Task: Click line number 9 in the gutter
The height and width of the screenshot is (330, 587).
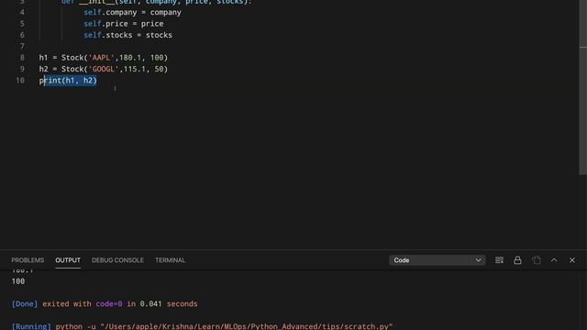Action: [x=22, y=69]
